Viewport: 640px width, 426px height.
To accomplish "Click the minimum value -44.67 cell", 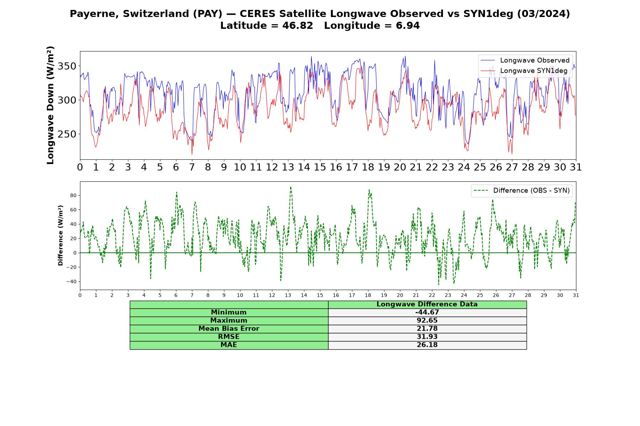I will [427, 312].
